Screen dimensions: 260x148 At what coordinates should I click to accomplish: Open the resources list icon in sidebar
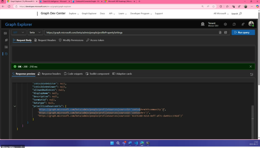point(6,47)
